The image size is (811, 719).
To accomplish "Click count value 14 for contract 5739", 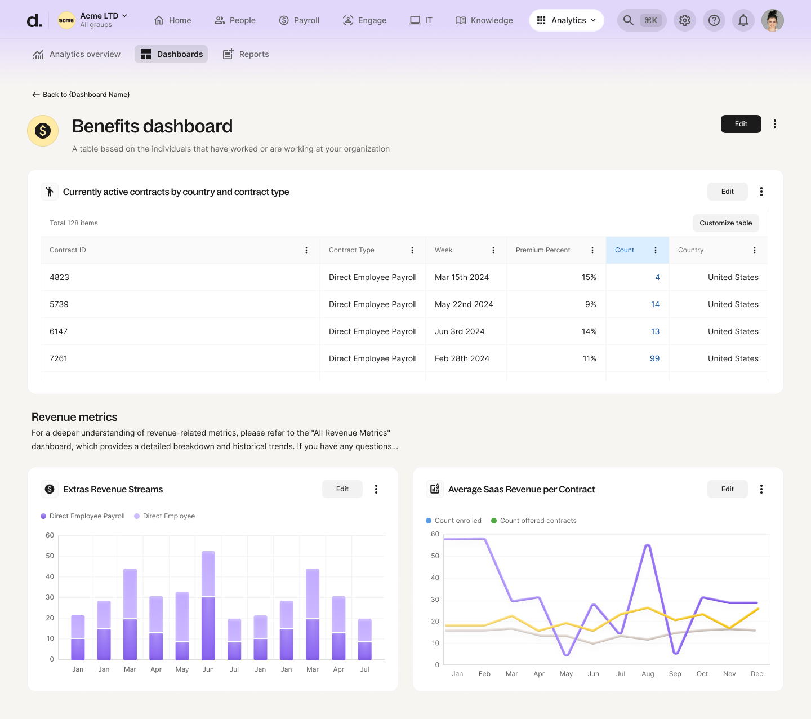I will [655, 304].
